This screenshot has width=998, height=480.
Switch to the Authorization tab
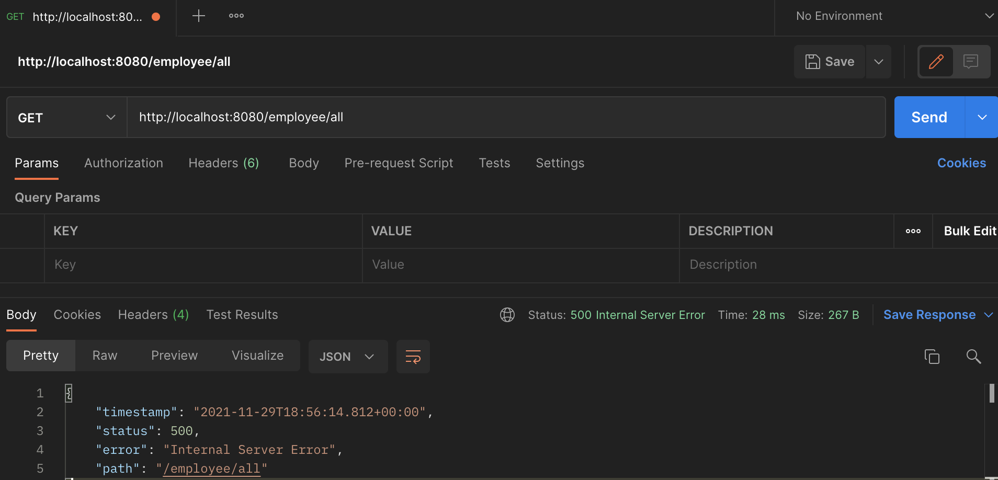(123, 163)
